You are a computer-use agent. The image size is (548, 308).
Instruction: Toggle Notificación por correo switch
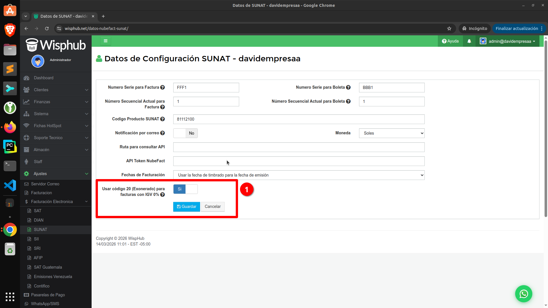(x=186, y=133)
